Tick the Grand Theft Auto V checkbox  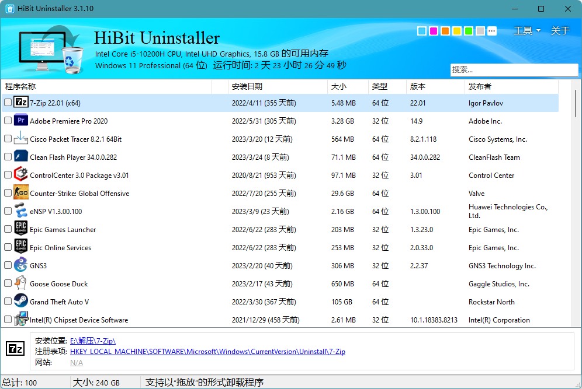pos(8,302)
